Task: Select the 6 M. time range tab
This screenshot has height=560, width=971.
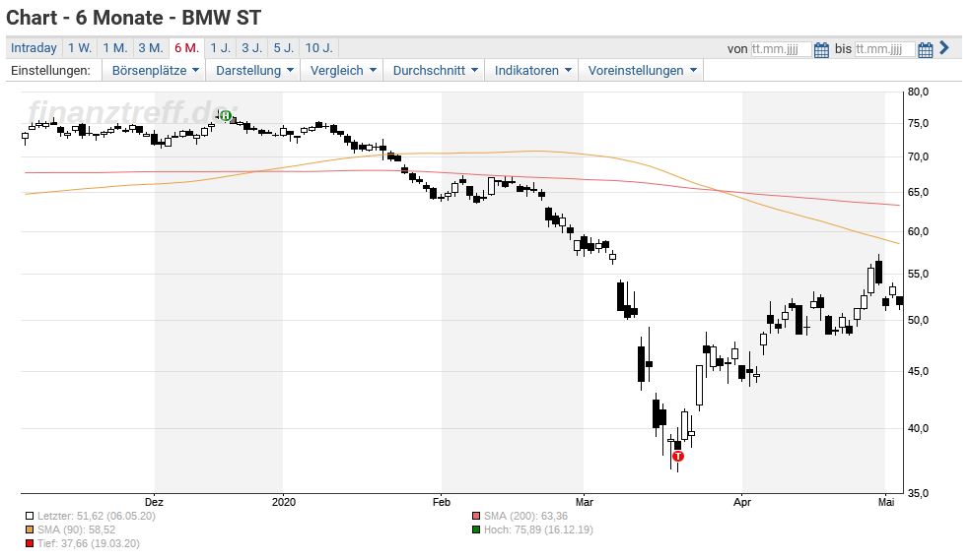Action: click(186, 48)
